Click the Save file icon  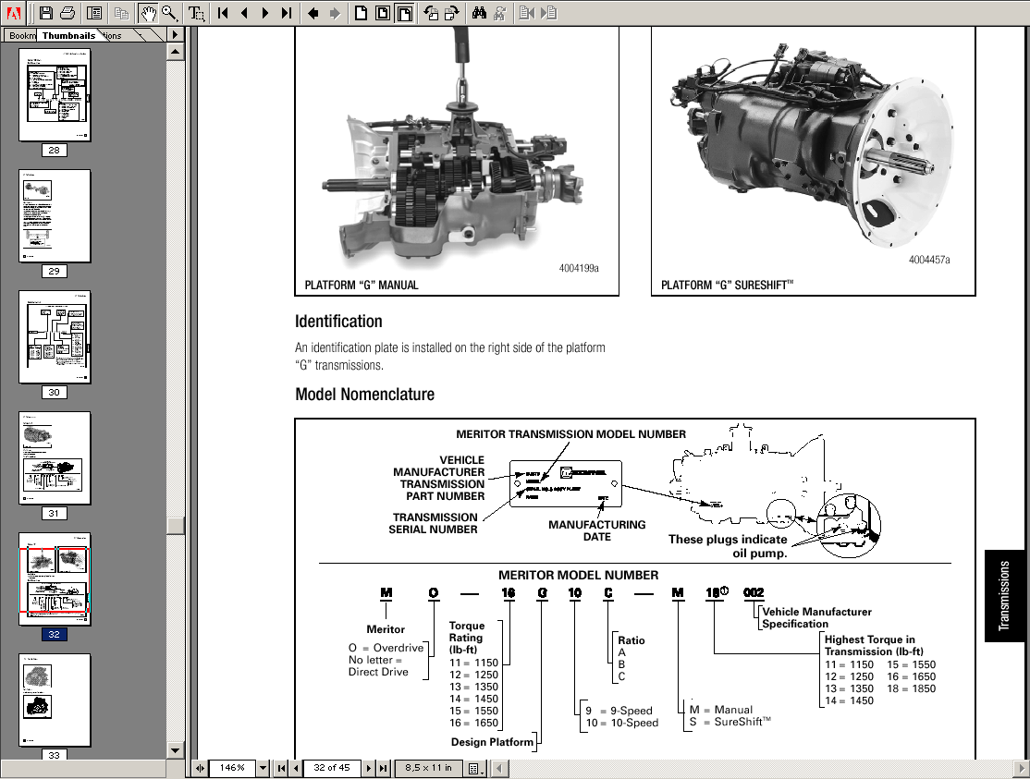point(44,13)
